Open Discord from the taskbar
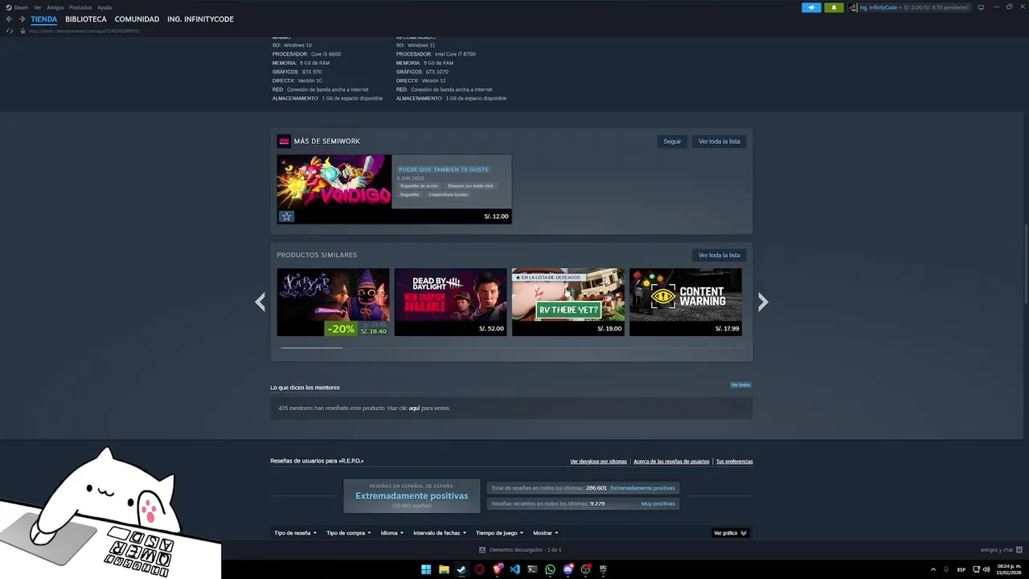Screen dimensions: 1029x579 (568, 569)
